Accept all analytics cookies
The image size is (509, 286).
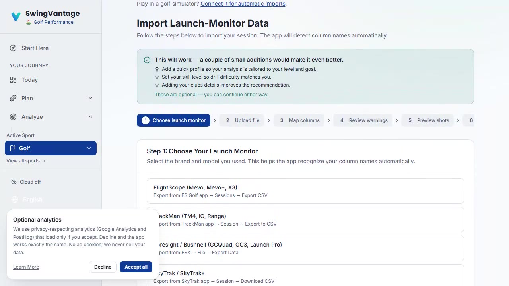136,267
